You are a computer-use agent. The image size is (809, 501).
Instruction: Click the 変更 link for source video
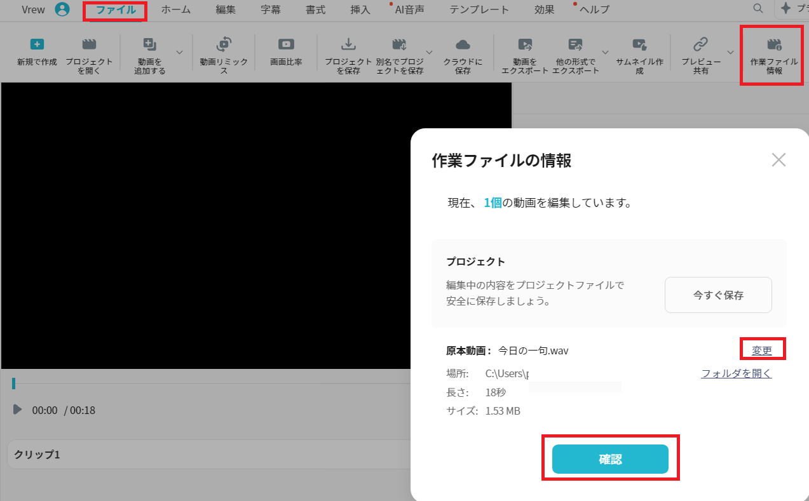(x=762, y=351)
